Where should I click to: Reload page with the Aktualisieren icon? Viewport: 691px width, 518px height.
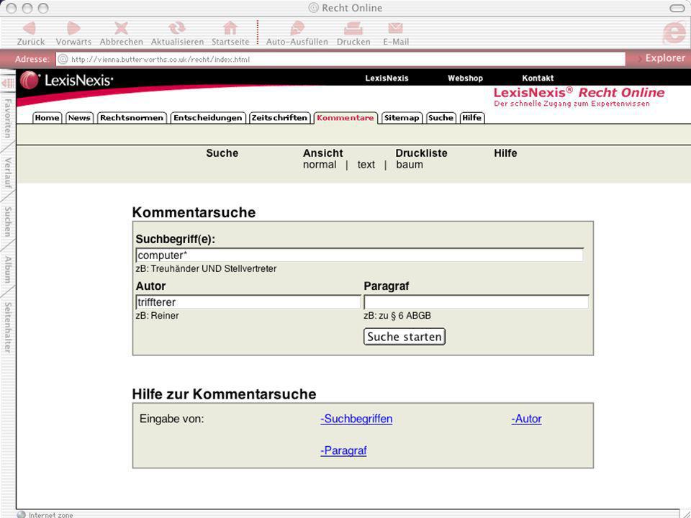click(177, 28)
